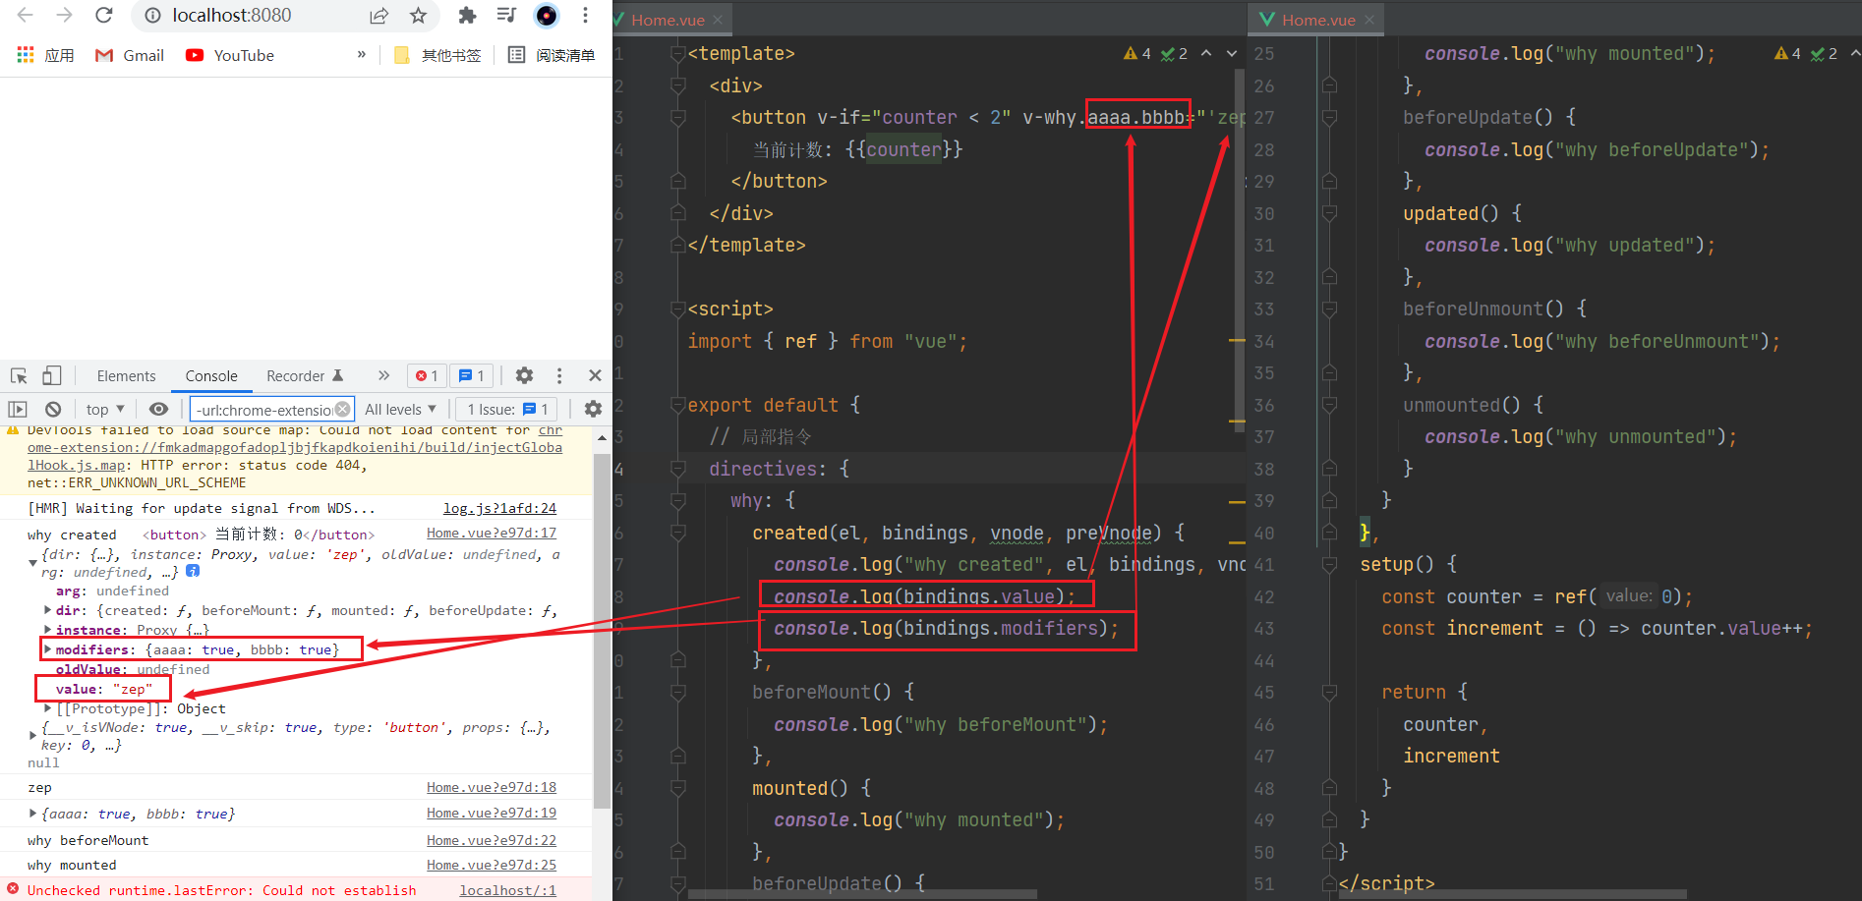The image size is (1862, 901).
Task: Open DevTools customize three-dot menu
Action: pyautogui.click(x=559, y=375)
